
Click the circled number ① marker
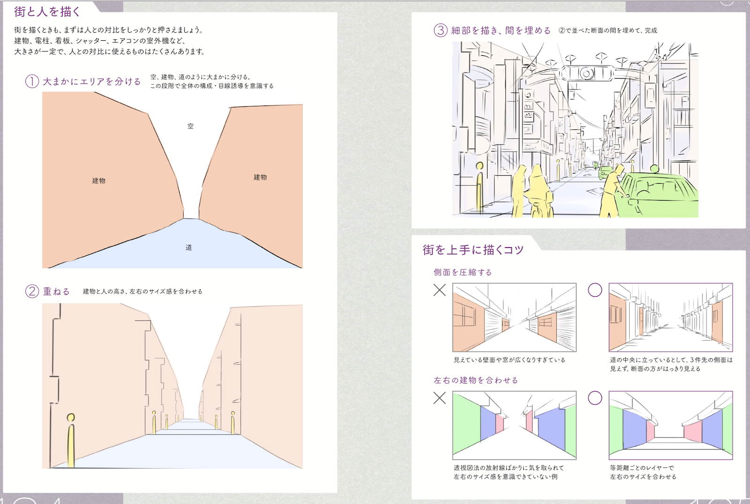pyautogui.click(x=32, y=82)
